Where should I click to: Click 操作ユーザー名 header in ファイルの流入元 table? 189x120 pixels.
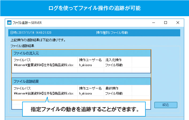click(91, 60)
